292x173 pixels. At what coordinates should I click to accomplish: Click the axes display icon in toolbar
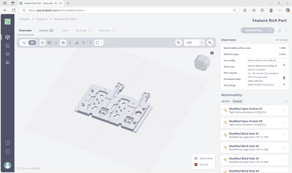tap(56, 43)
